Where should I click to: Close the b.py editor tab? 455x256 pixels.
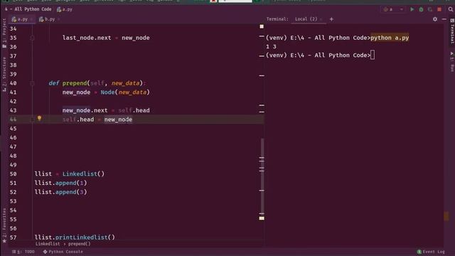pyautogui.click(x=58, y=19)
